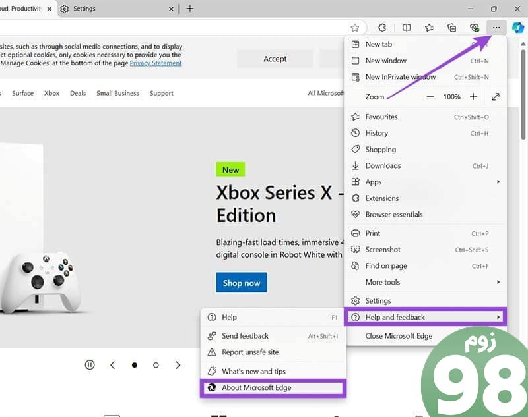The height and width of the screenshot is (417, 528).
Task: Toggle Split screen view icon
Action: tap(407, 28)
